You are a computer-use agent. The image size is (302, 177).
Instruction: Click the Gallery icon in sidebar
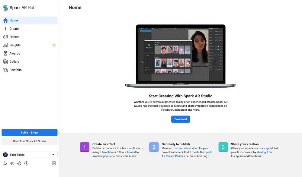[x=5, y=62]
